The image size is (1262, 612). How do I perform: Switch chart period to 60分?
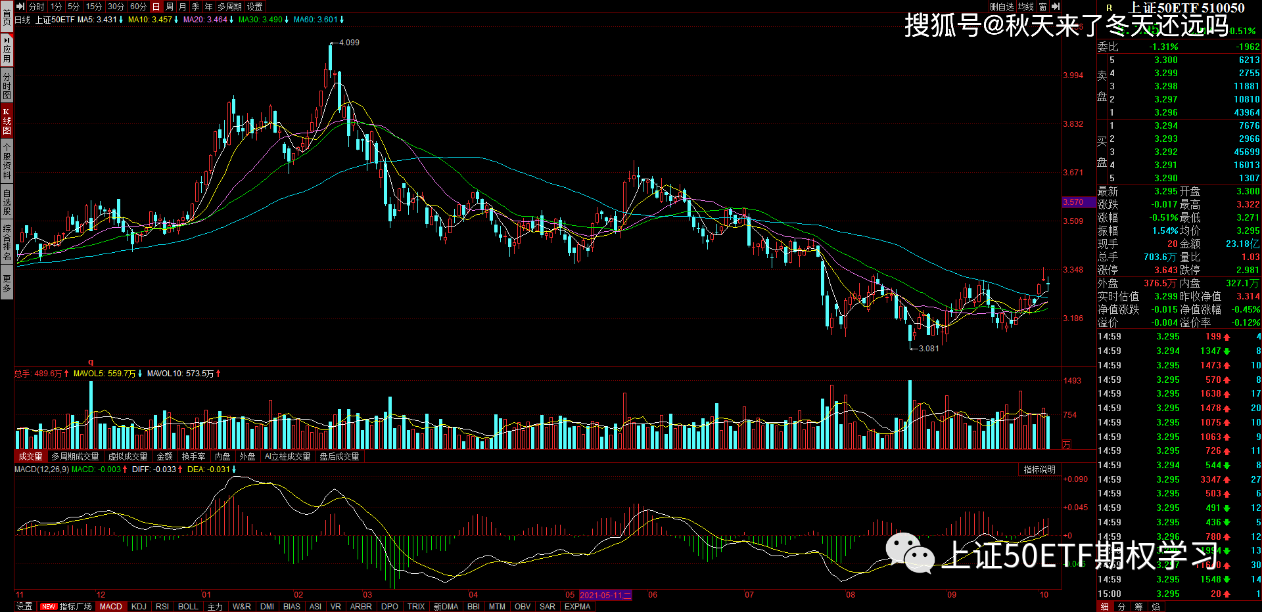tap(138, 7)
